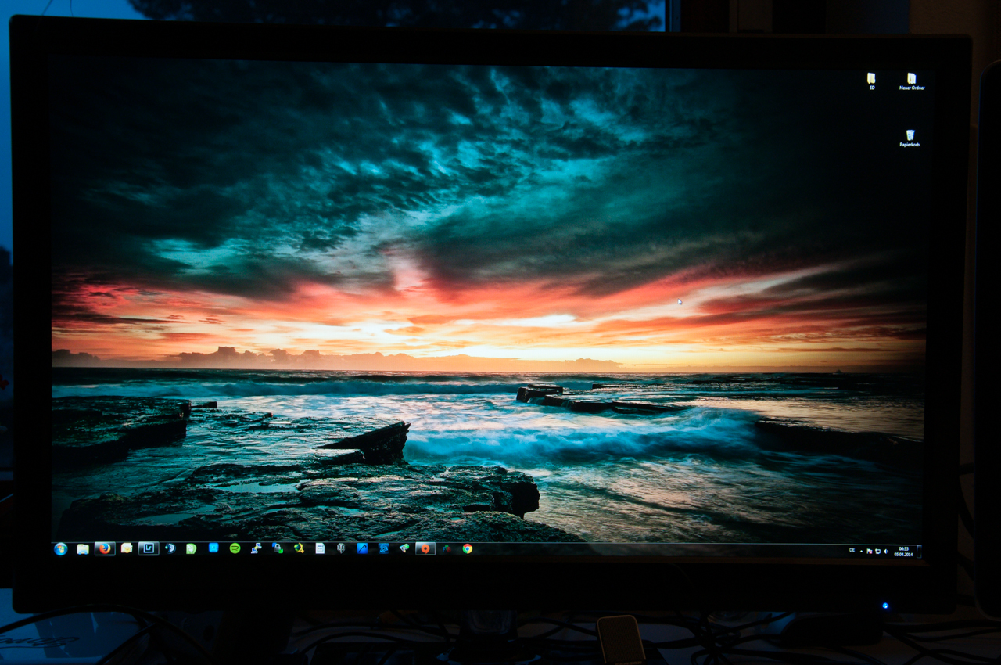1001x665 pixels.
Task: Select the 'Papierkorb' label text
Action: 910,145
